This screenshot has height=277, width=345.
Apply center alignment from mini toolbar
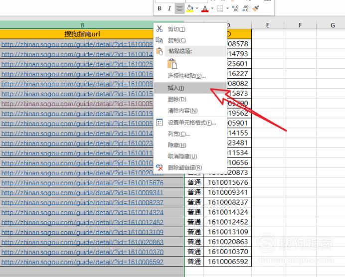tap(179, 8)
